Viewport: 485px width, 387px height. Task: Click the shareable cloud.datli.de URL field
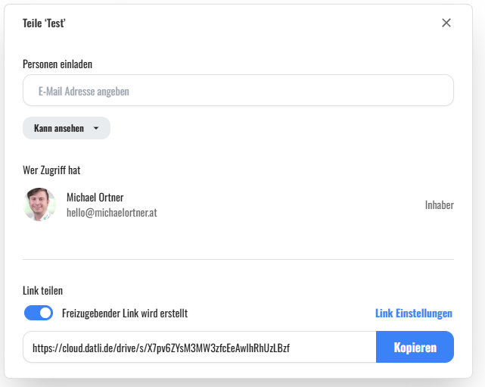coord(199,348)
